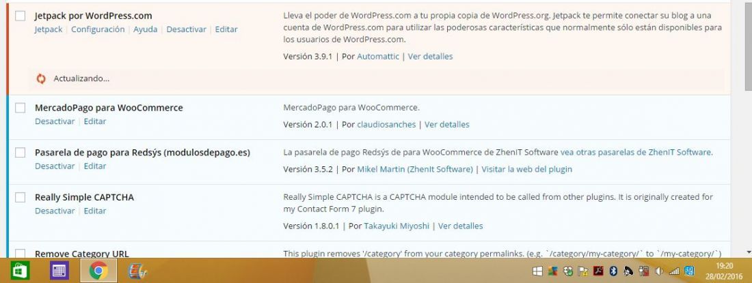This screenshot has height=283, width=752.
Task: Tick the MercadoPago para WooCommerce checkbox
Action: [20, 108]
